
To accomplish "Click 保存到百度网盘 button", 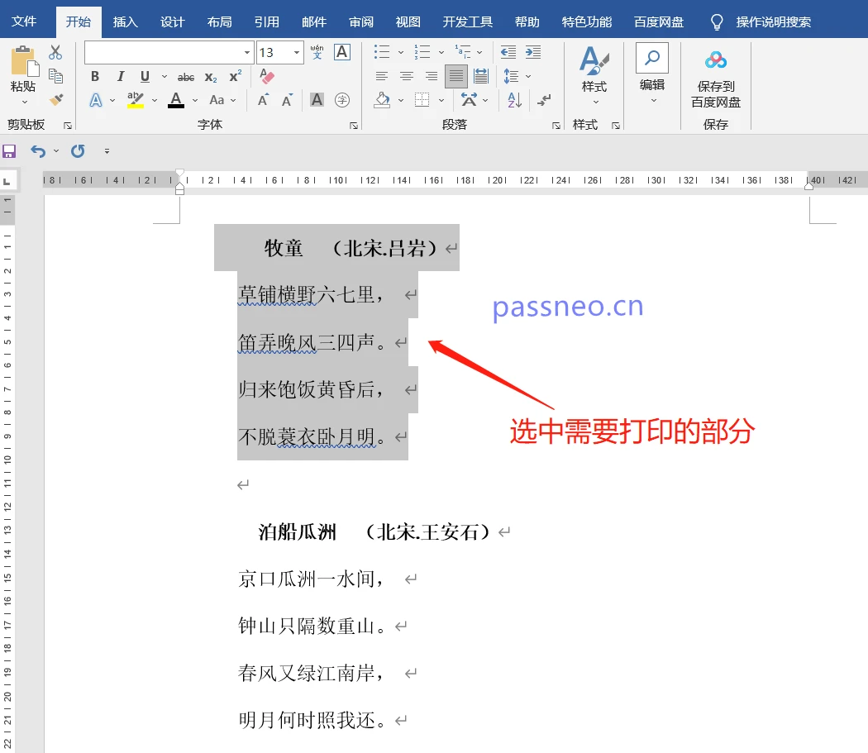I will coord(716,79).
